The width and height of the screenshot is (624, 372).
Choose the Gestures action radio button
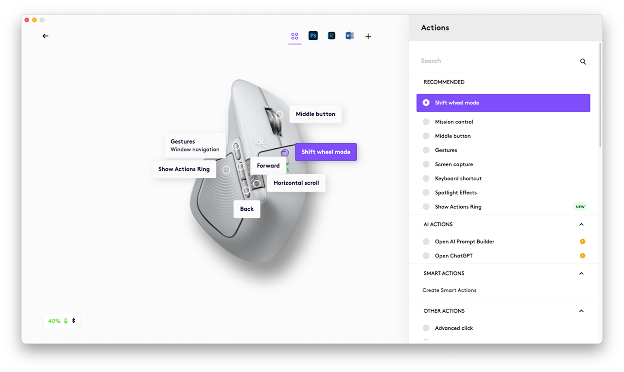[426, 150]
